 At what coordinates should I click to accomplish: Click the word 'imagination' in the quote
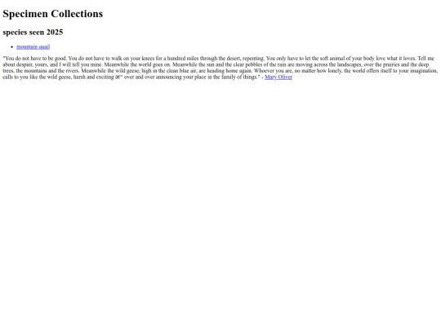coord(423,71)
